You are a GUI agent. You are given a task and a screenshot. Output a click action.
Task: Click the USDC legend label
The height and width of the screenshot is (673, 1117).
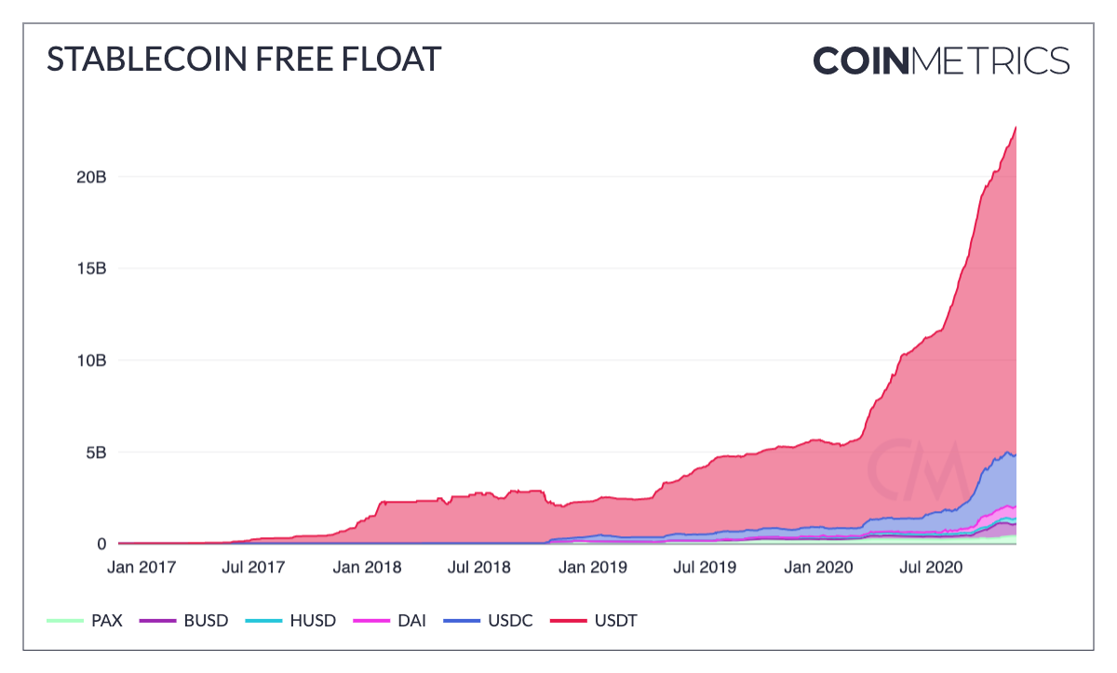click(x=510, y=621)
